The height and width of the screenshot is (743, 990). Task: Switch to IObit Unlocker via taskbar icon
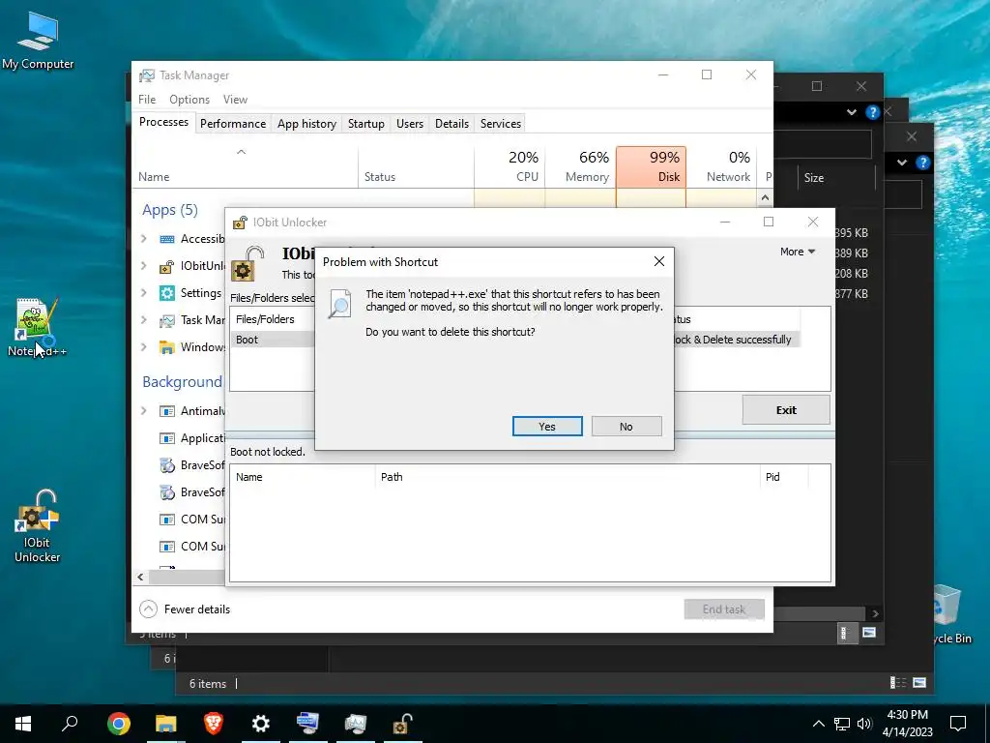[x=403, y=724]
